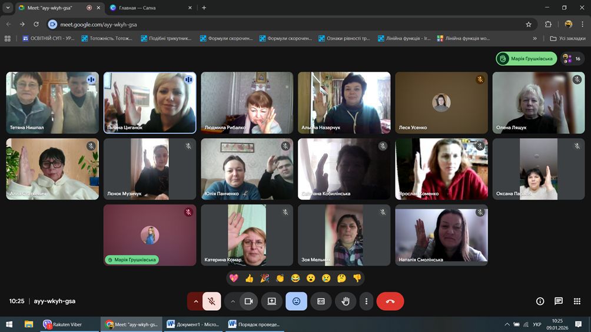Screen dimensions: 591x332
Task: Open the three-dot more options menu
Action: pyautogui.click(x=366, y=301)
